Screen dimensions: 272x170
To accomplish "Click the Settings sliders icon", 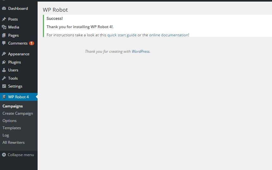I will [x=4, y=86].
